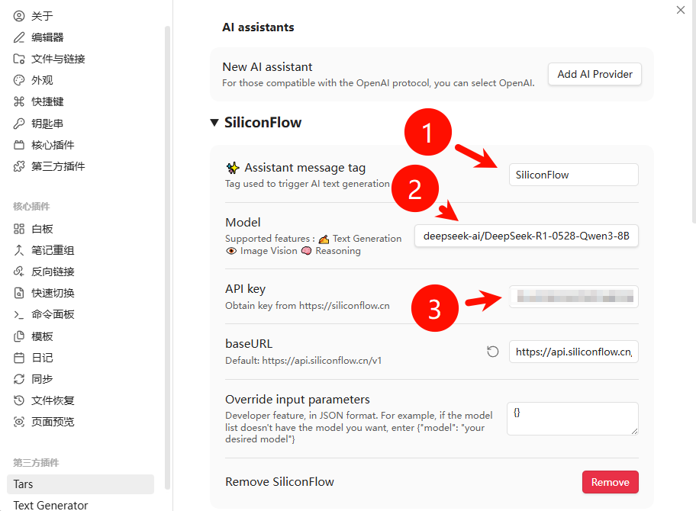Image resolution: width=696 pixels, height=511 pixels.
Task: Click the 快速切换 file icon
Action: coord(18,293)
